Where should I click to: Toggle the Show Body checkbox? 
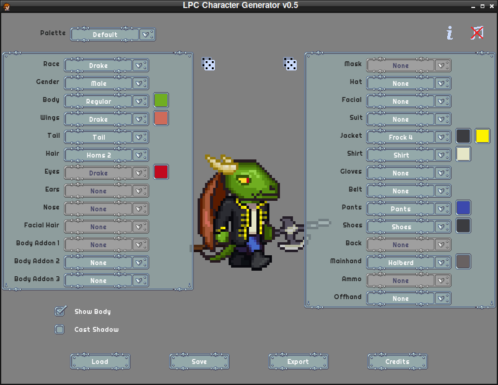[60, 311]
